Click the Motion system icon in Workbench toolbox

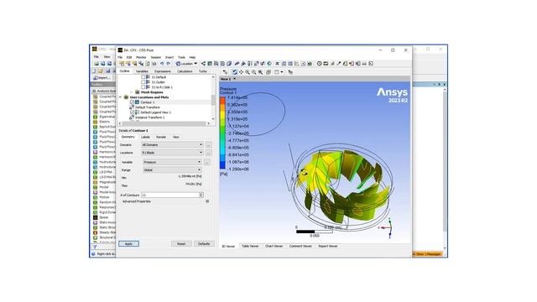[x=95, y=197]
